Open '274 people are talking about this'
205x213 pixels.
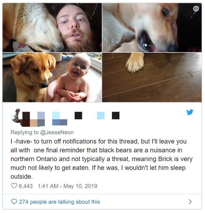pyautogui.click(x=60, y=202)
